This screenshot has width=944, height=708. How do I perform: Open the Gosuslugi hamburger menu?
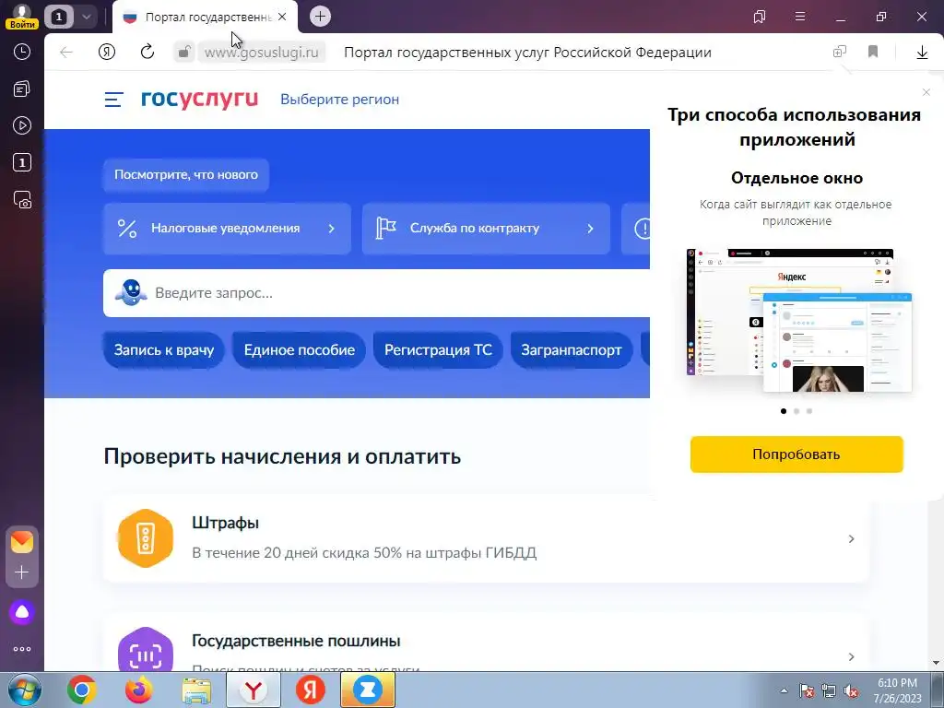(x=113, y=100)
